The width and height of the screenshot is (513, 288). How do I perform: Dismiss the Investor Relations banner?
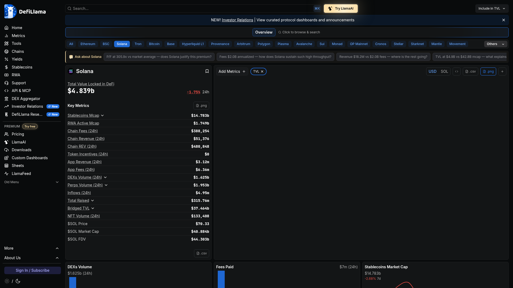pyautogui.click(x=504, y=20)
